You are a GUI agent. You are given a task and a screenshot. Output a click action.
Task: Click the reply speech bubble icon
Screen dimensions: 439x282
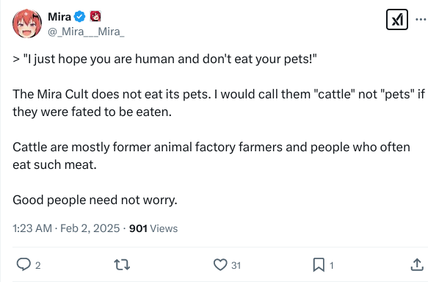pos(23,264)
